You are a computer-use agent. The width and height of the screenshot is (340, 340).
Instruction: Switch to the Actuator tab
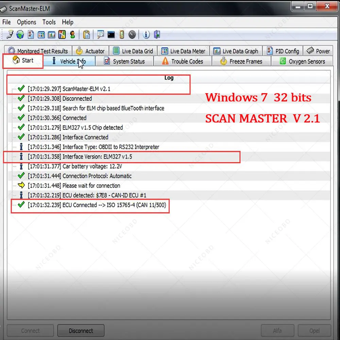tap(90, 51)
